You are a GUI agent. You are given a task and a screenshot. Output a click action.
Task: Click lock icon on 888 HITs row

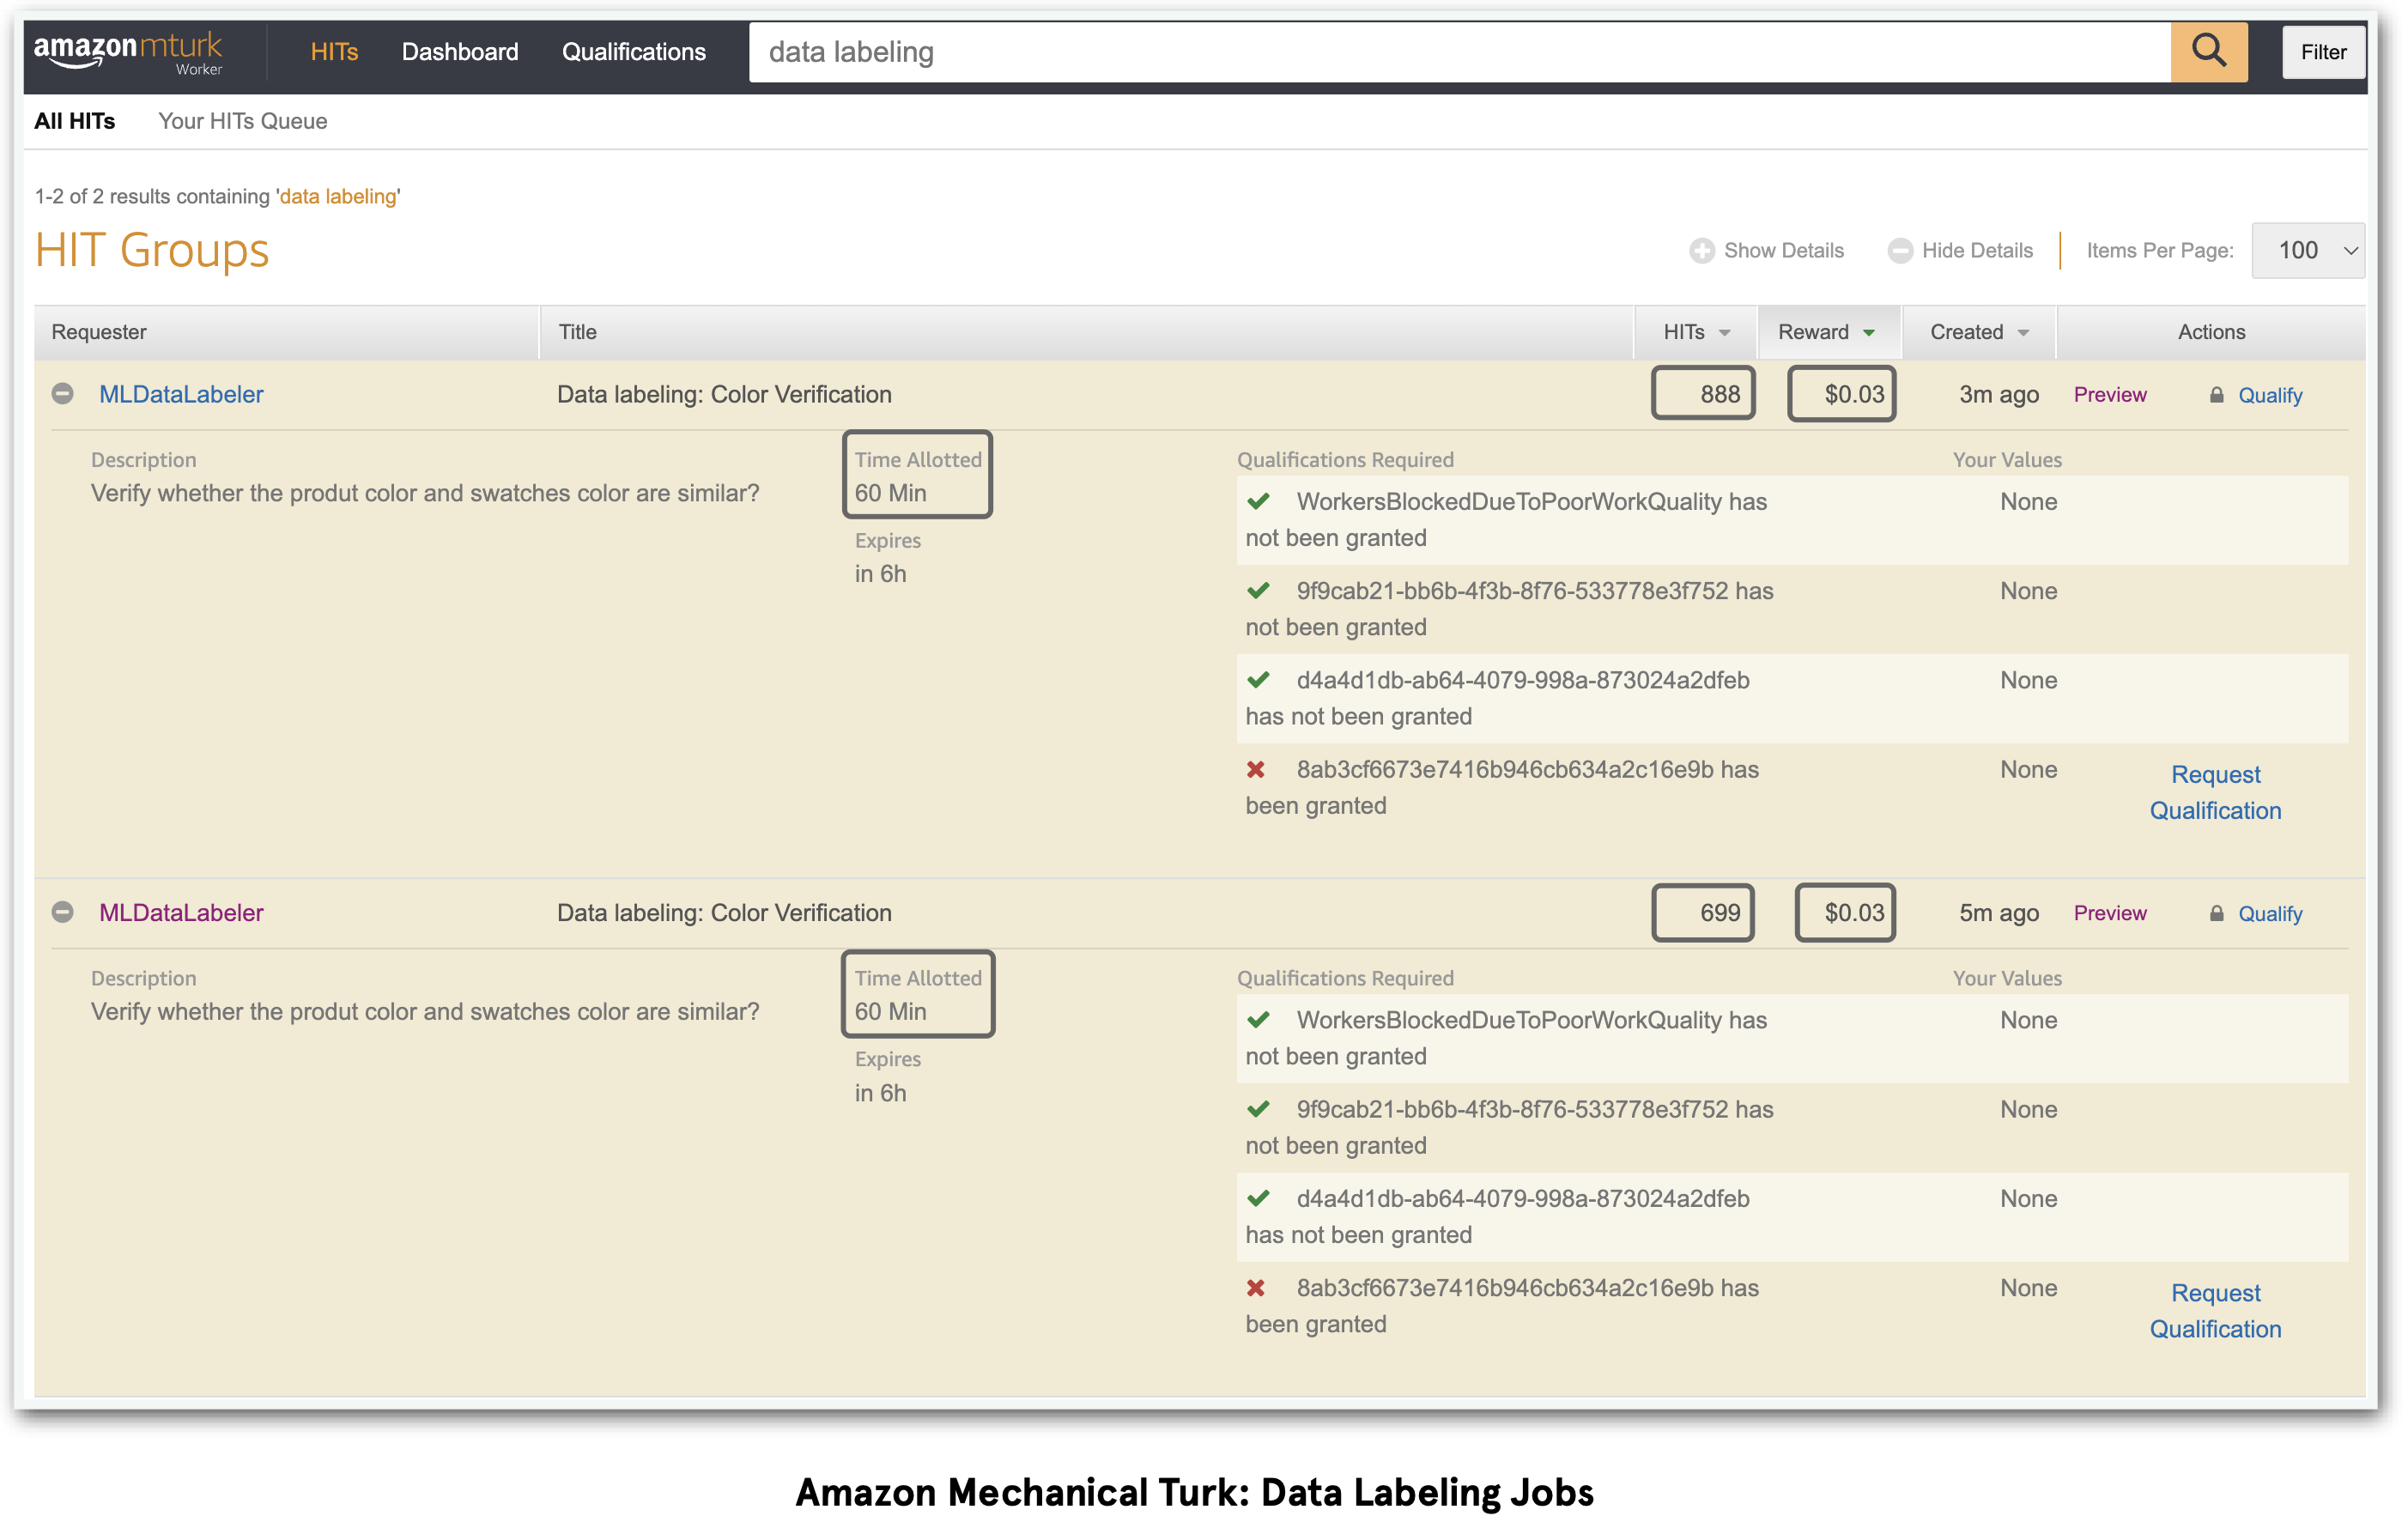pyautogui.click(x=2216, y=395)
